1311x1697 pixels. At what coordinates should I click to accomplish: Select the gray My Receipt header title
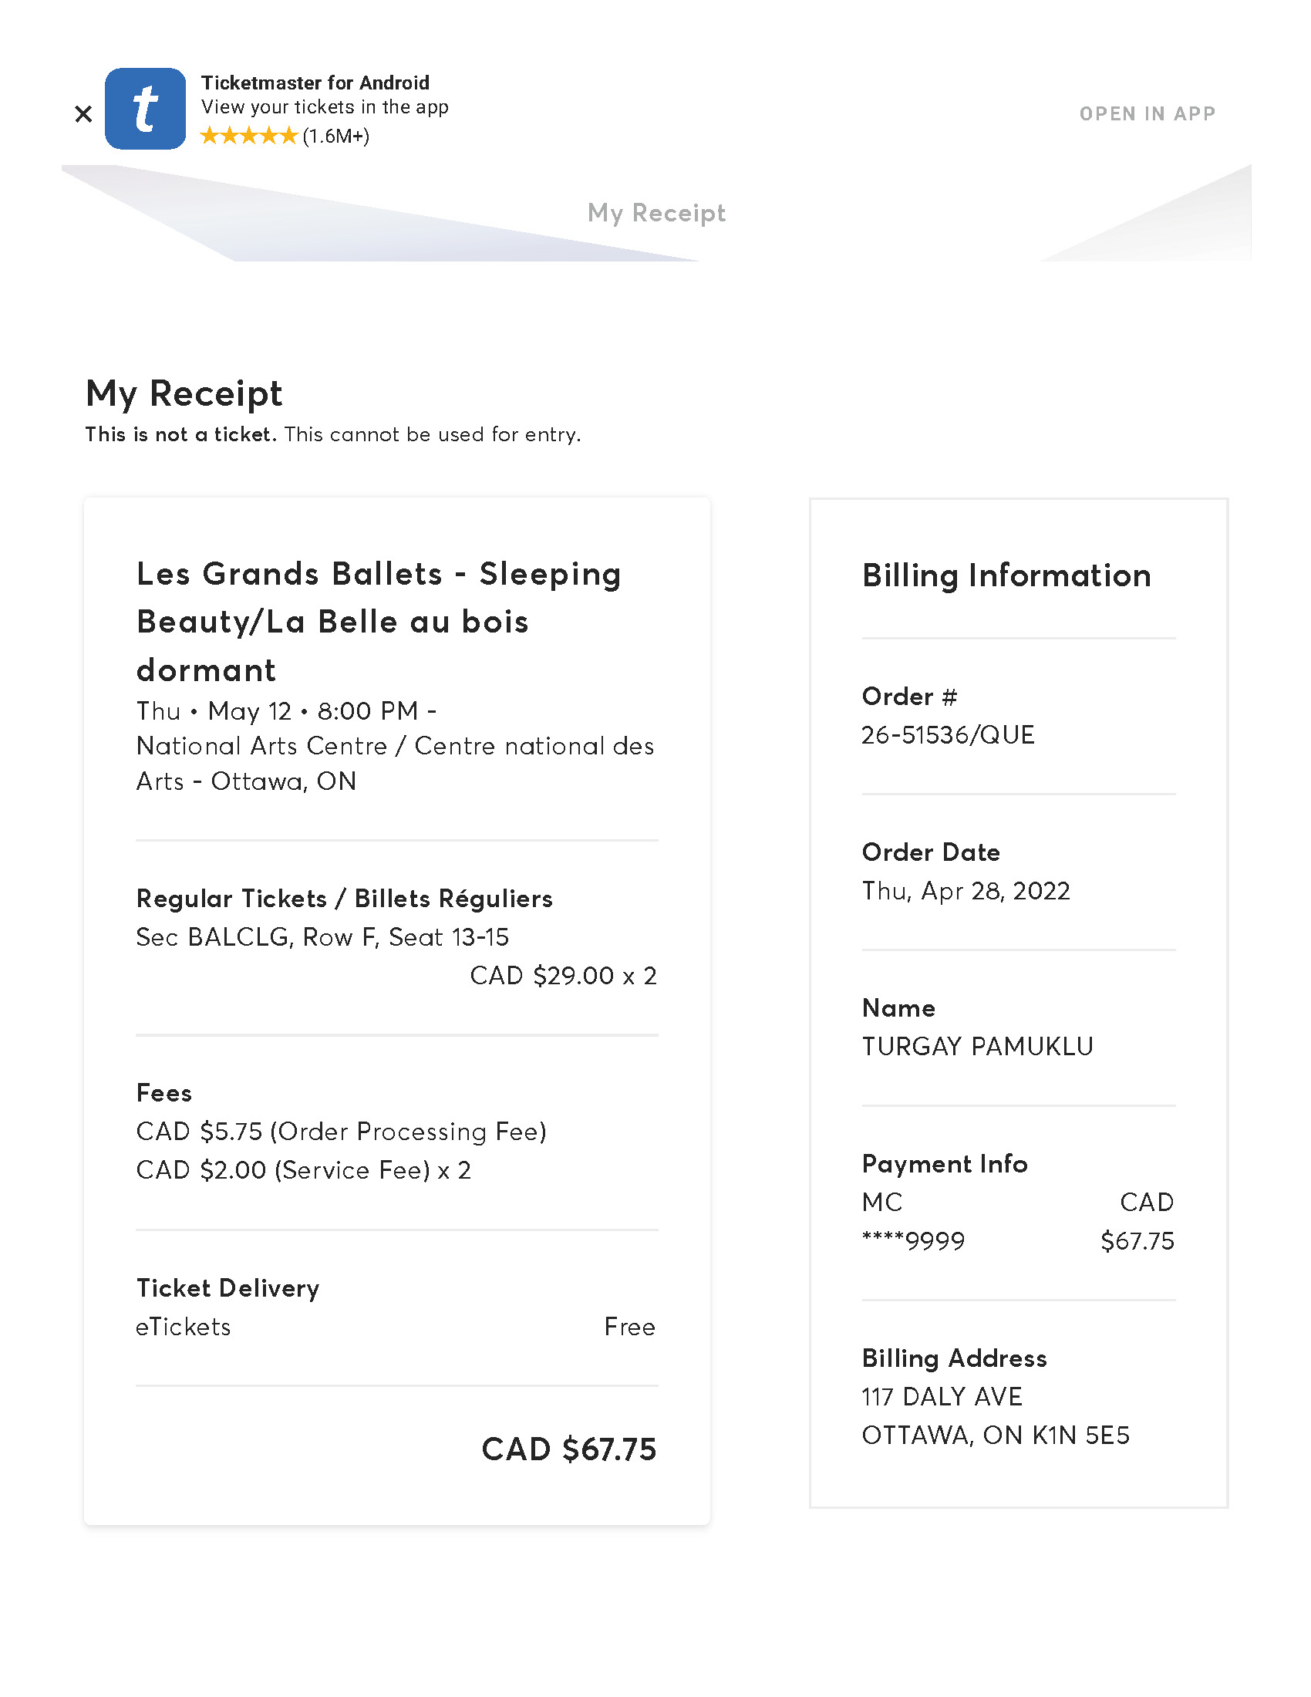click(x=656, y=213)
